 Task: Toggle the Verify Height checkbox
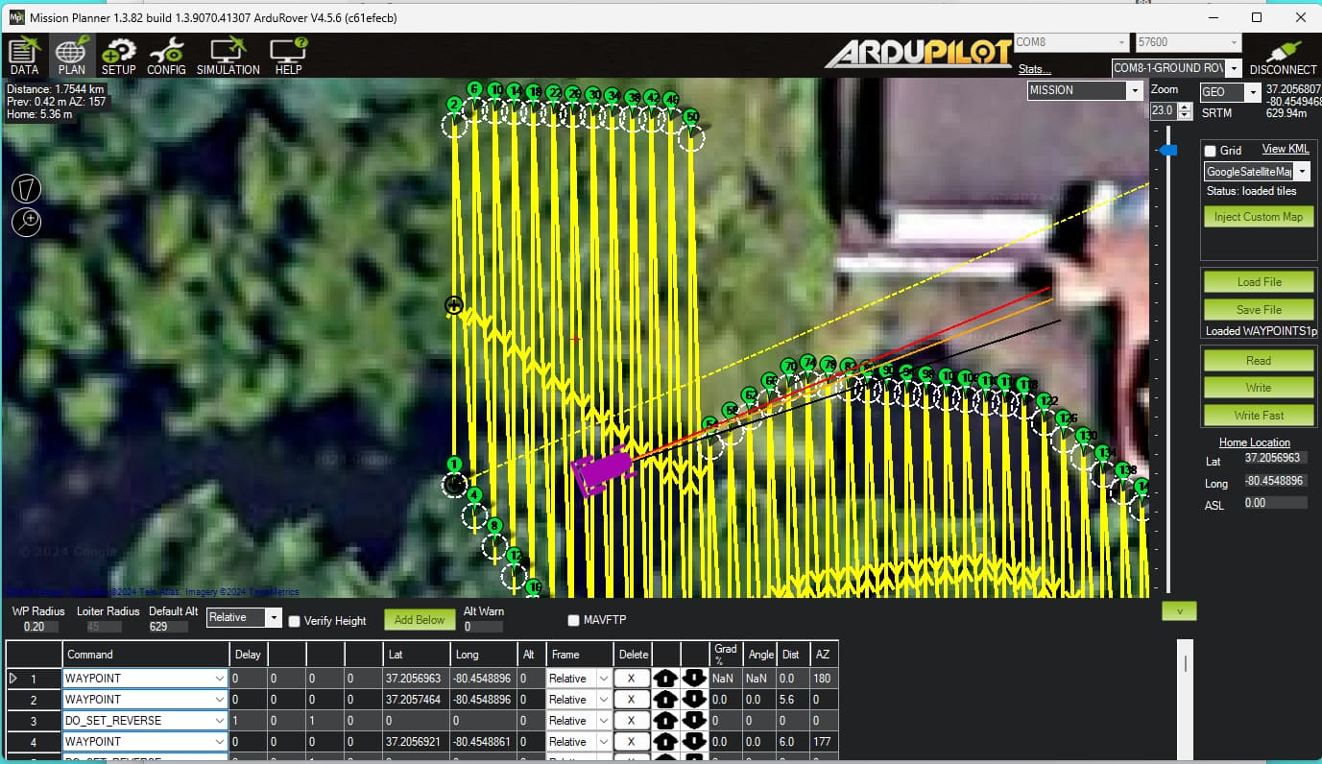coord(295,621)
